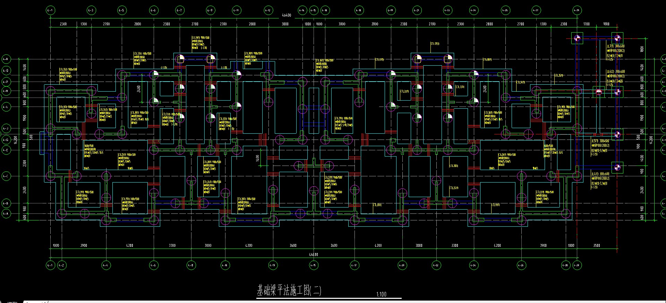Select the 4-19 grid axis bubble
This screenshot has height=303, width=666.
pyautogui.click(x=391, y=10)
